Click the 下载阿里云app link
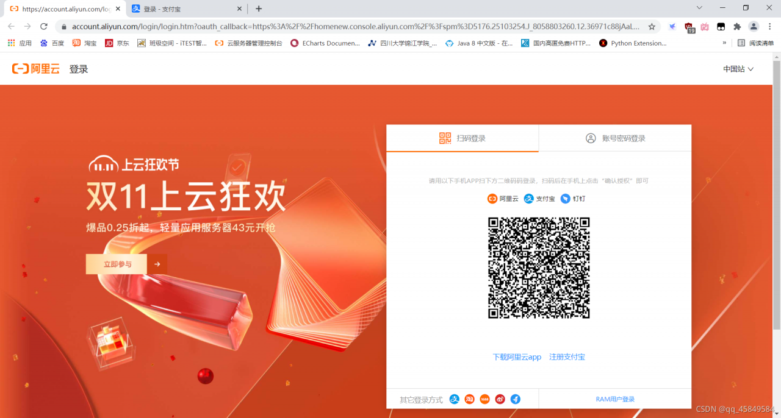The width and height of the screenshot is (781, 418). pos(517,357)
